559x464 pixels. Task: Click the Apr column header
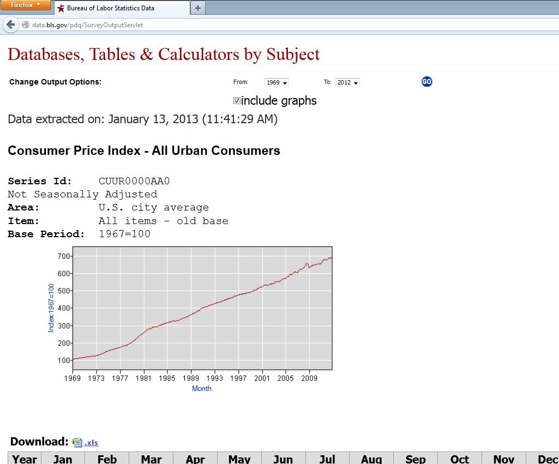(195, 459)
